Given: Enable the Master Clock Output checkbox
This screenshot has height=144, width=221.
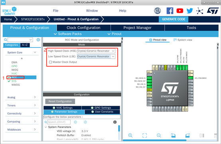Looking at the screenshot, I should [50, 62].
